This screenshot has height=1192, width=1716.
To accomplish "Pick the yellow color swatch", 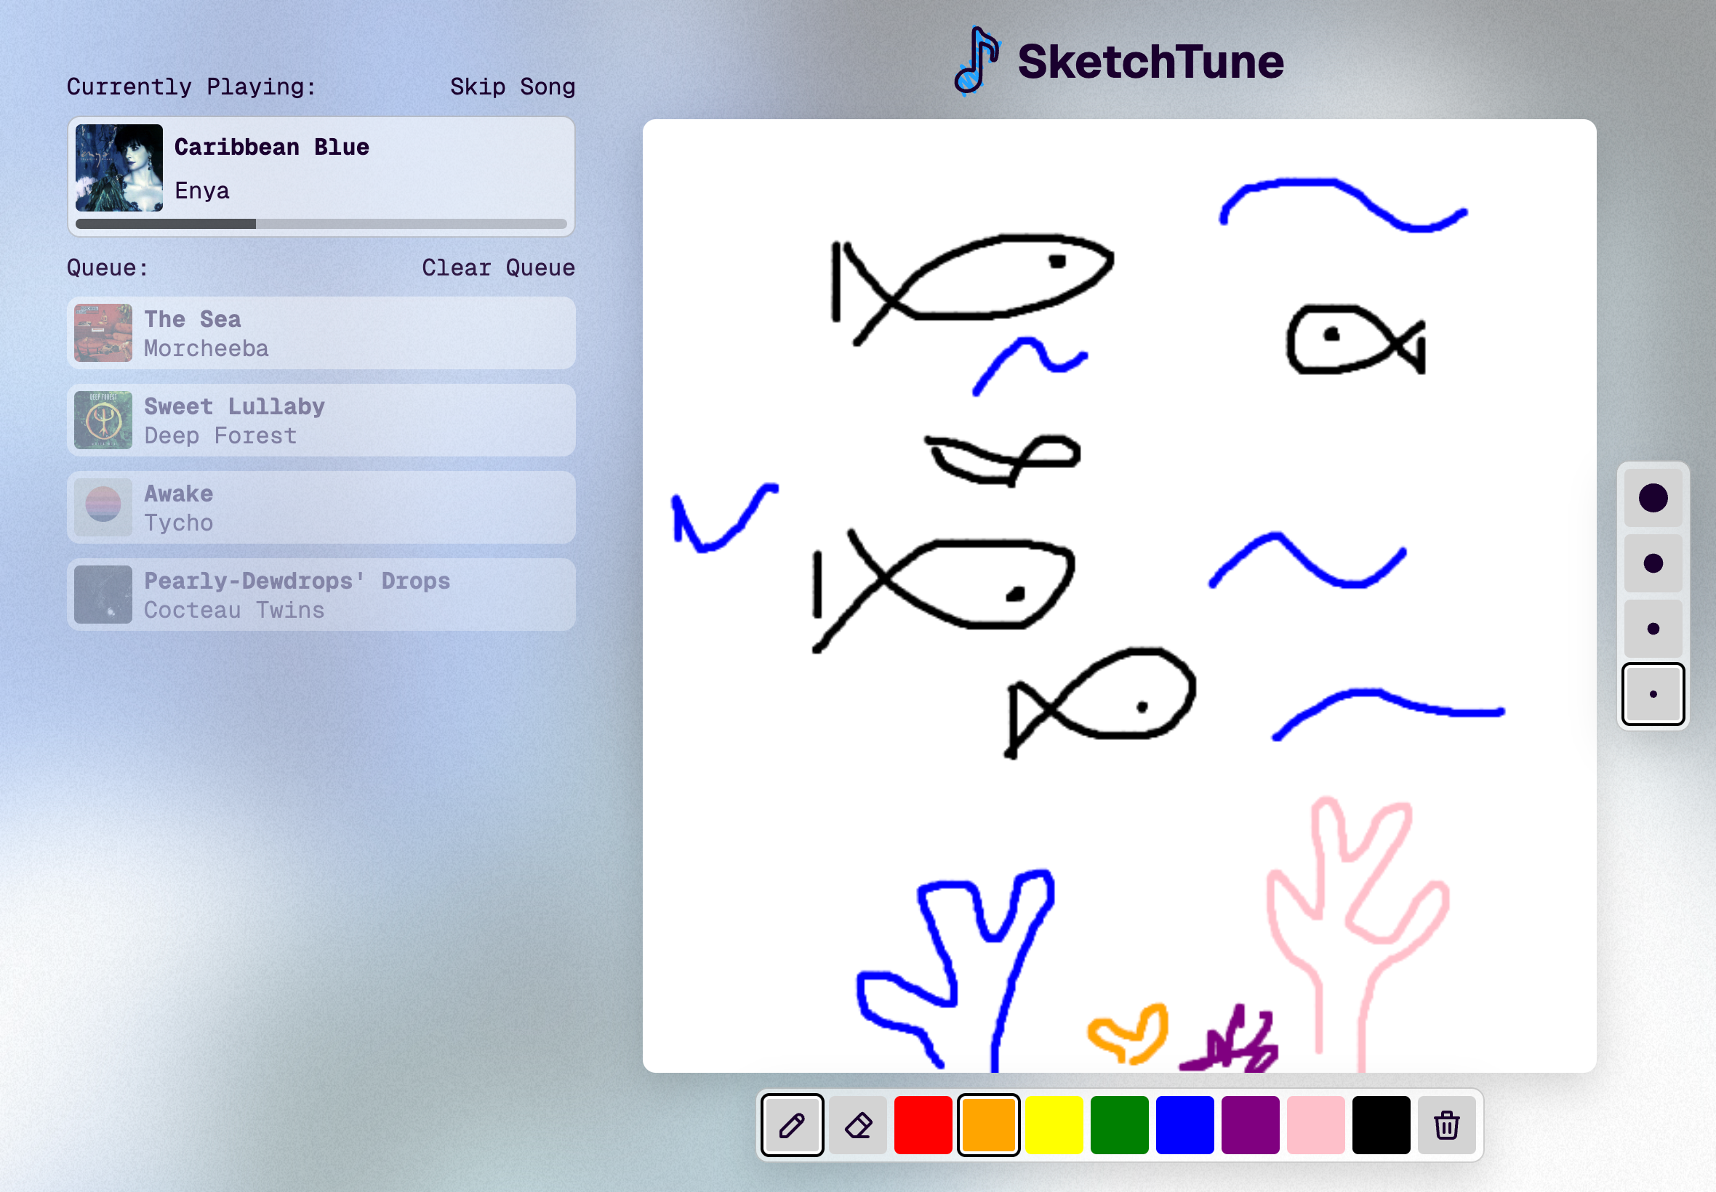I will coord(1054,1125).
